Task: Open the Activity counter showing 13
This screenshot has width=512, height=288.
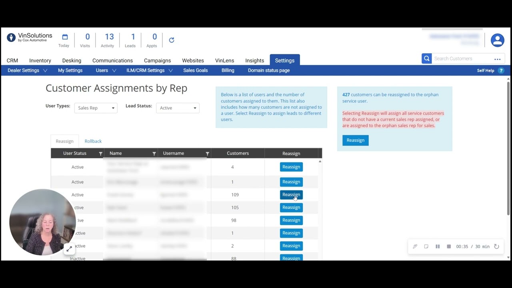Action: click(107, 40)
